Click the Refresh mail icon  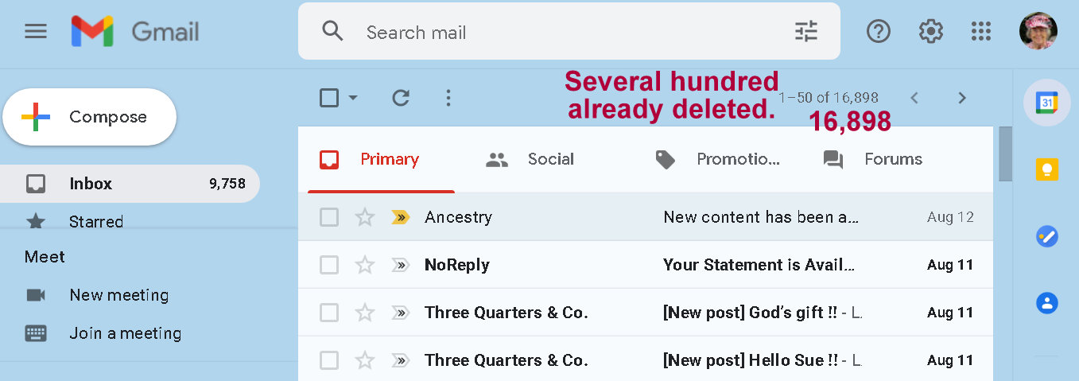coord(401,98)
